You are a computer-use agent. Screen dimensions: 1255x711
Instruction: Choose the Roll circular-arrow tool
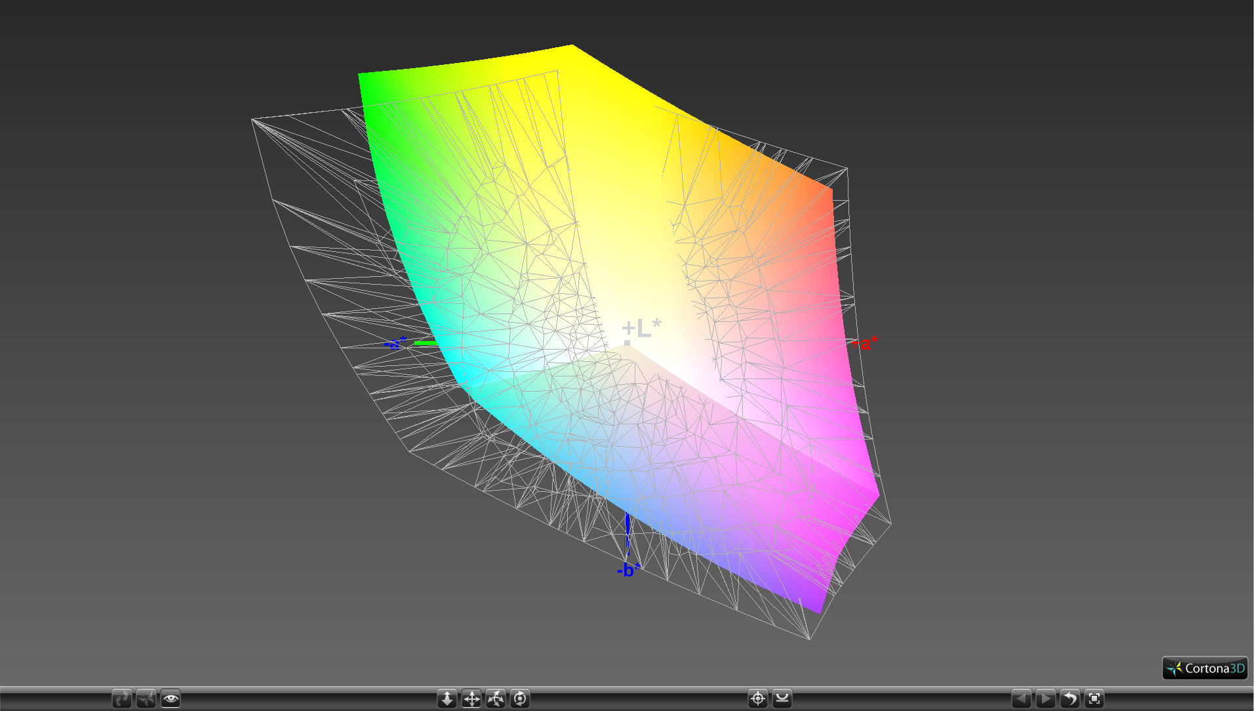(x=520, y=699)
